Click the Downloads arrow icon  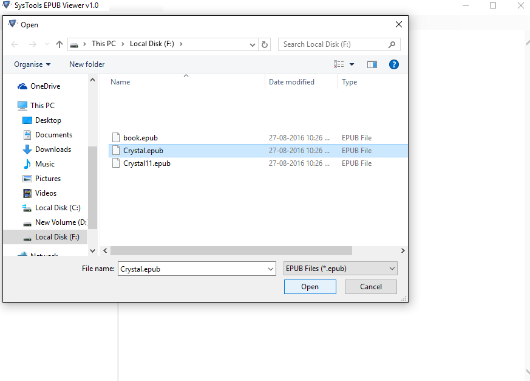pyautogui.click(x=27, y=149)
